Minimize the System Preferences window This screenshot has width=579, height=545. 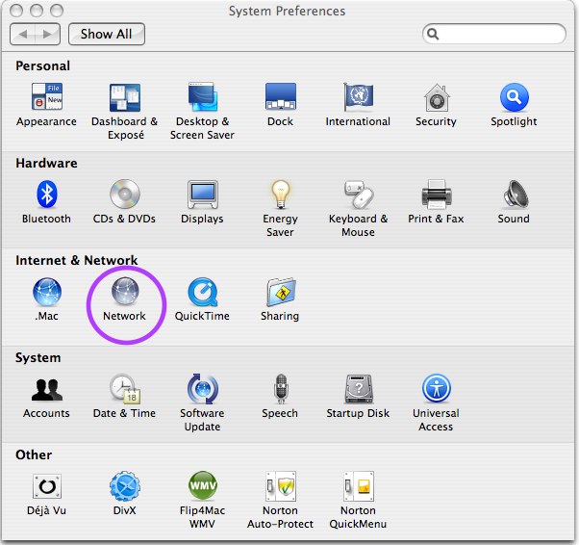click(37, 11)
